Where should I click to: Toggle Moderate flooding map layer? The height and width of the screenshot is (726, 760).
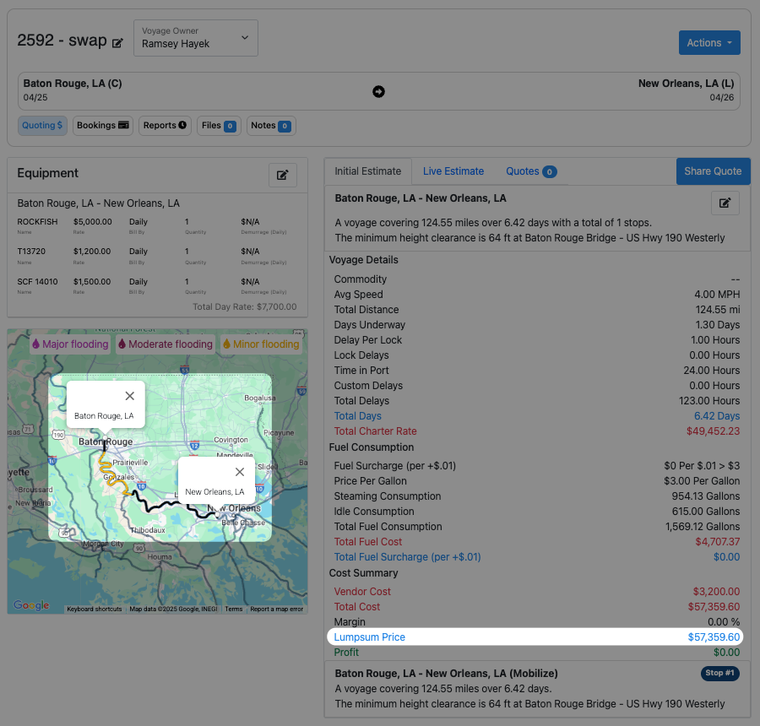coord(166,344)
